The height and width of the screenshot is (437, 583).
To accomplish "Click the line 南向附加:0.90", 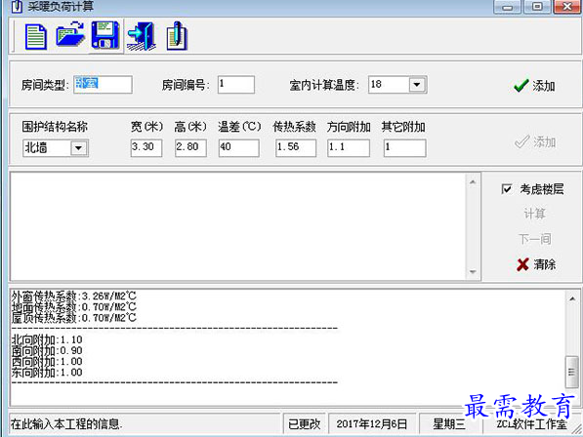I will click(47, 350).
